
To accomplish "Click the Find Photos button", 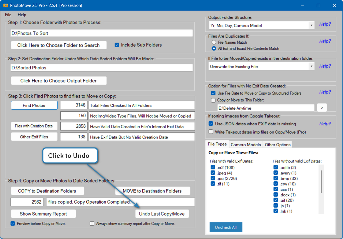I will point(34,105).
